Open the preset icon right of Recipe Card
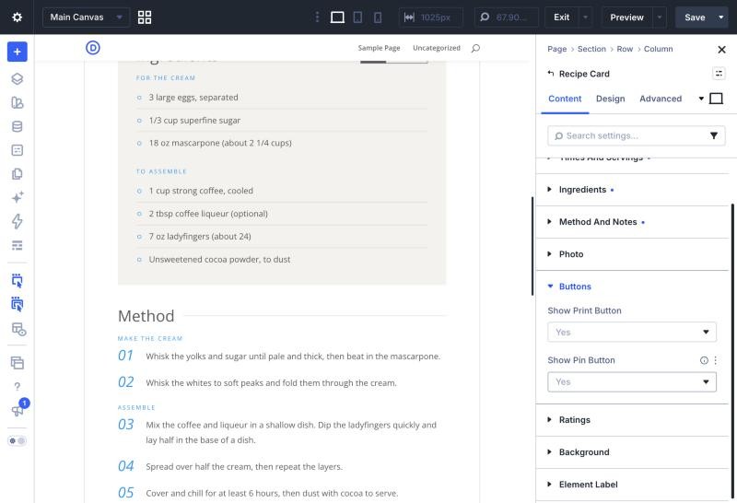Screen dimensions: 737x503 [719, 74]
